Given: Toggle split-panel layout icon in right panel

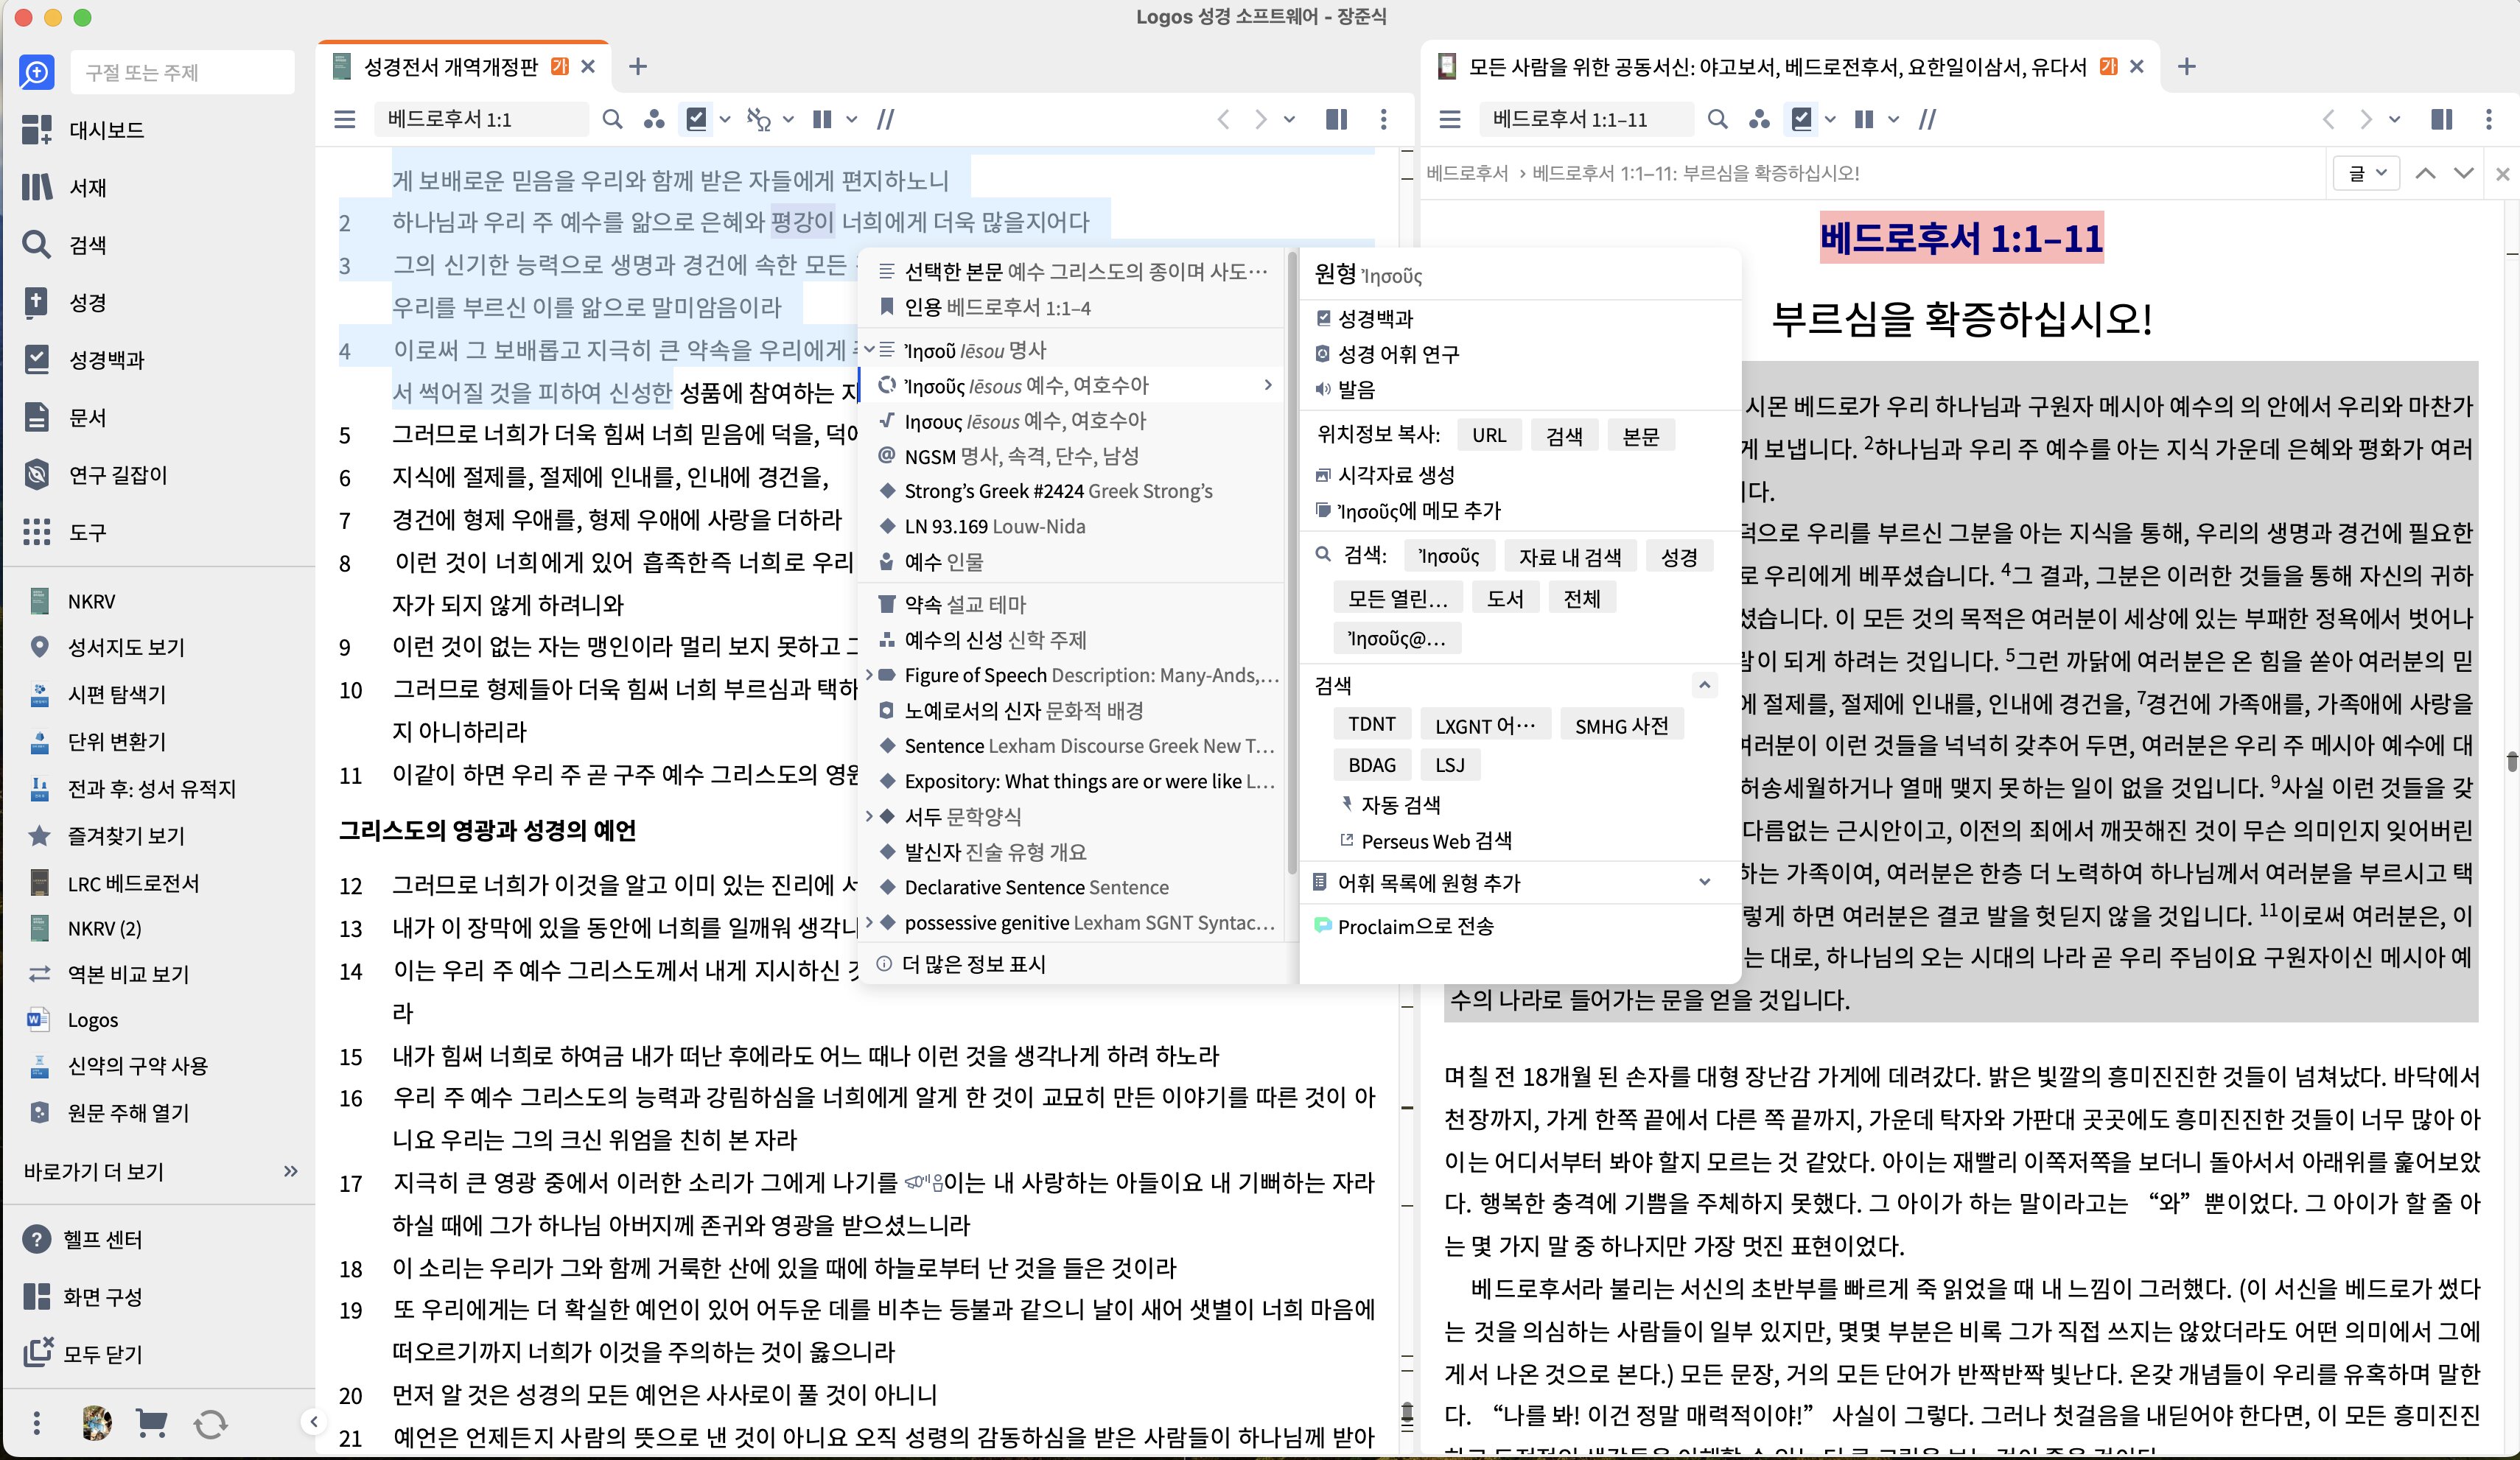Looking at the screenshot, I should coord(2441,119).
